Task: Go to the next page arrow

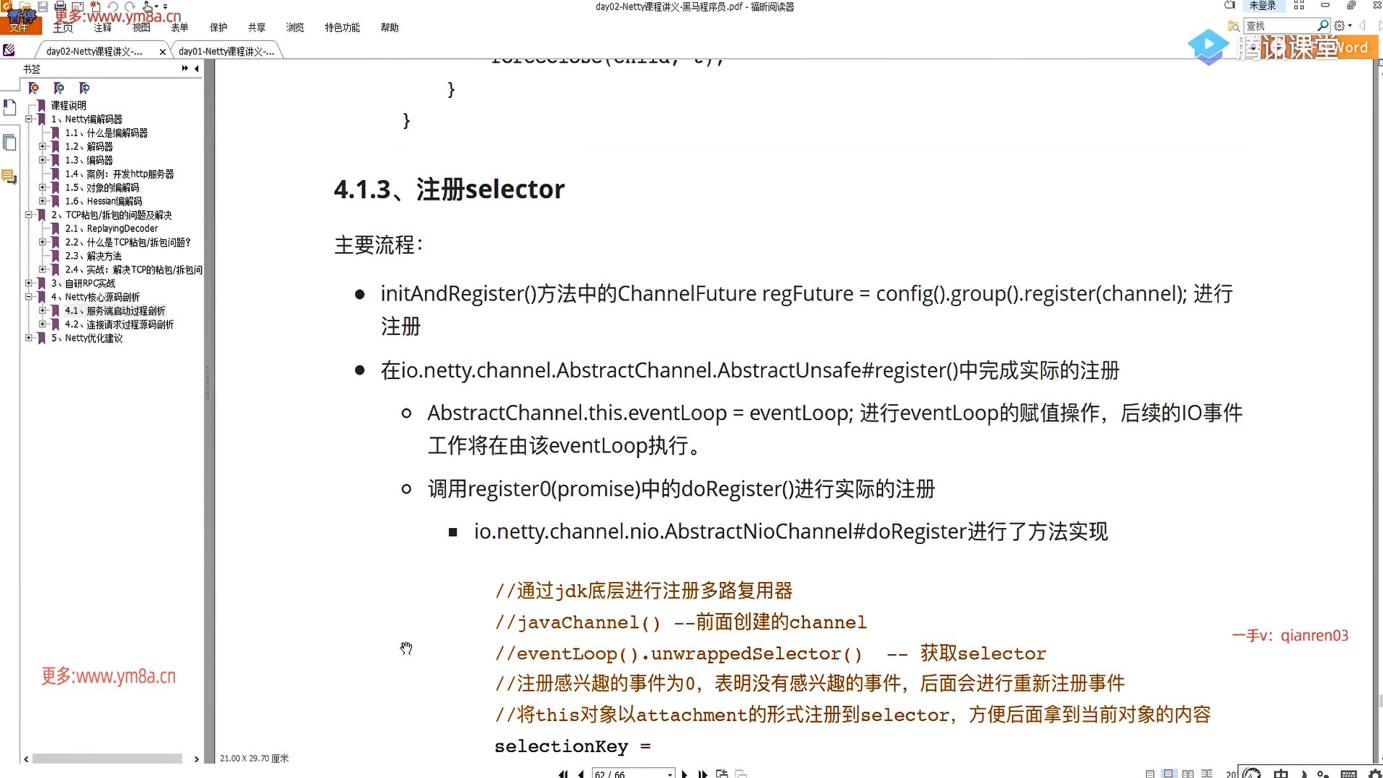Action: click(x=684, y=774)
